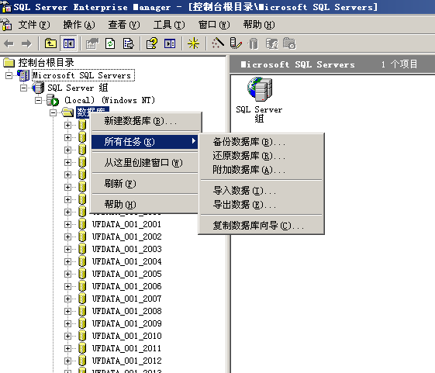The width and height of the screenshot is (435, 373).
Task: Toggle the action pane icon beside Help
Action: pos(170,43)
